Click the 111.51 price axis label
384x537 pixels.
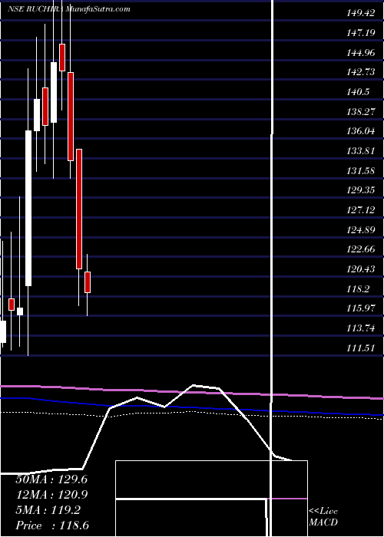click(x=361, y=348)
